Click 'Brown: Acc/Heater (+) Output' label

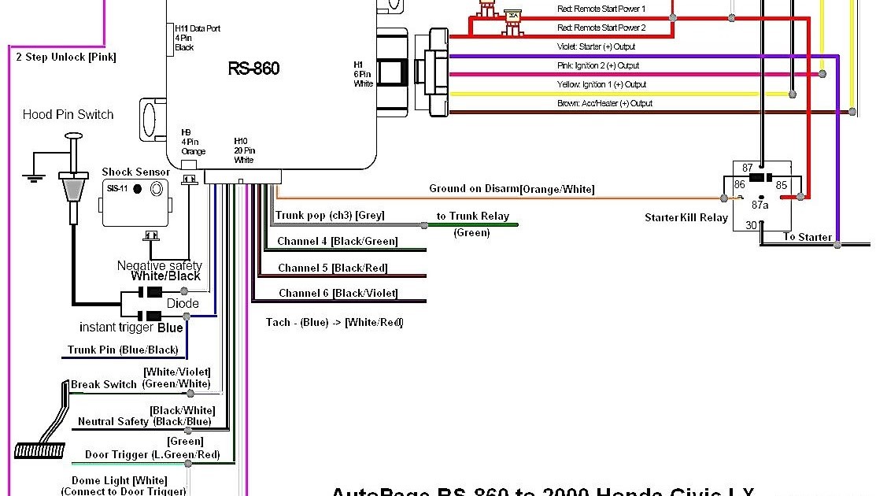(x=604, y=103)
